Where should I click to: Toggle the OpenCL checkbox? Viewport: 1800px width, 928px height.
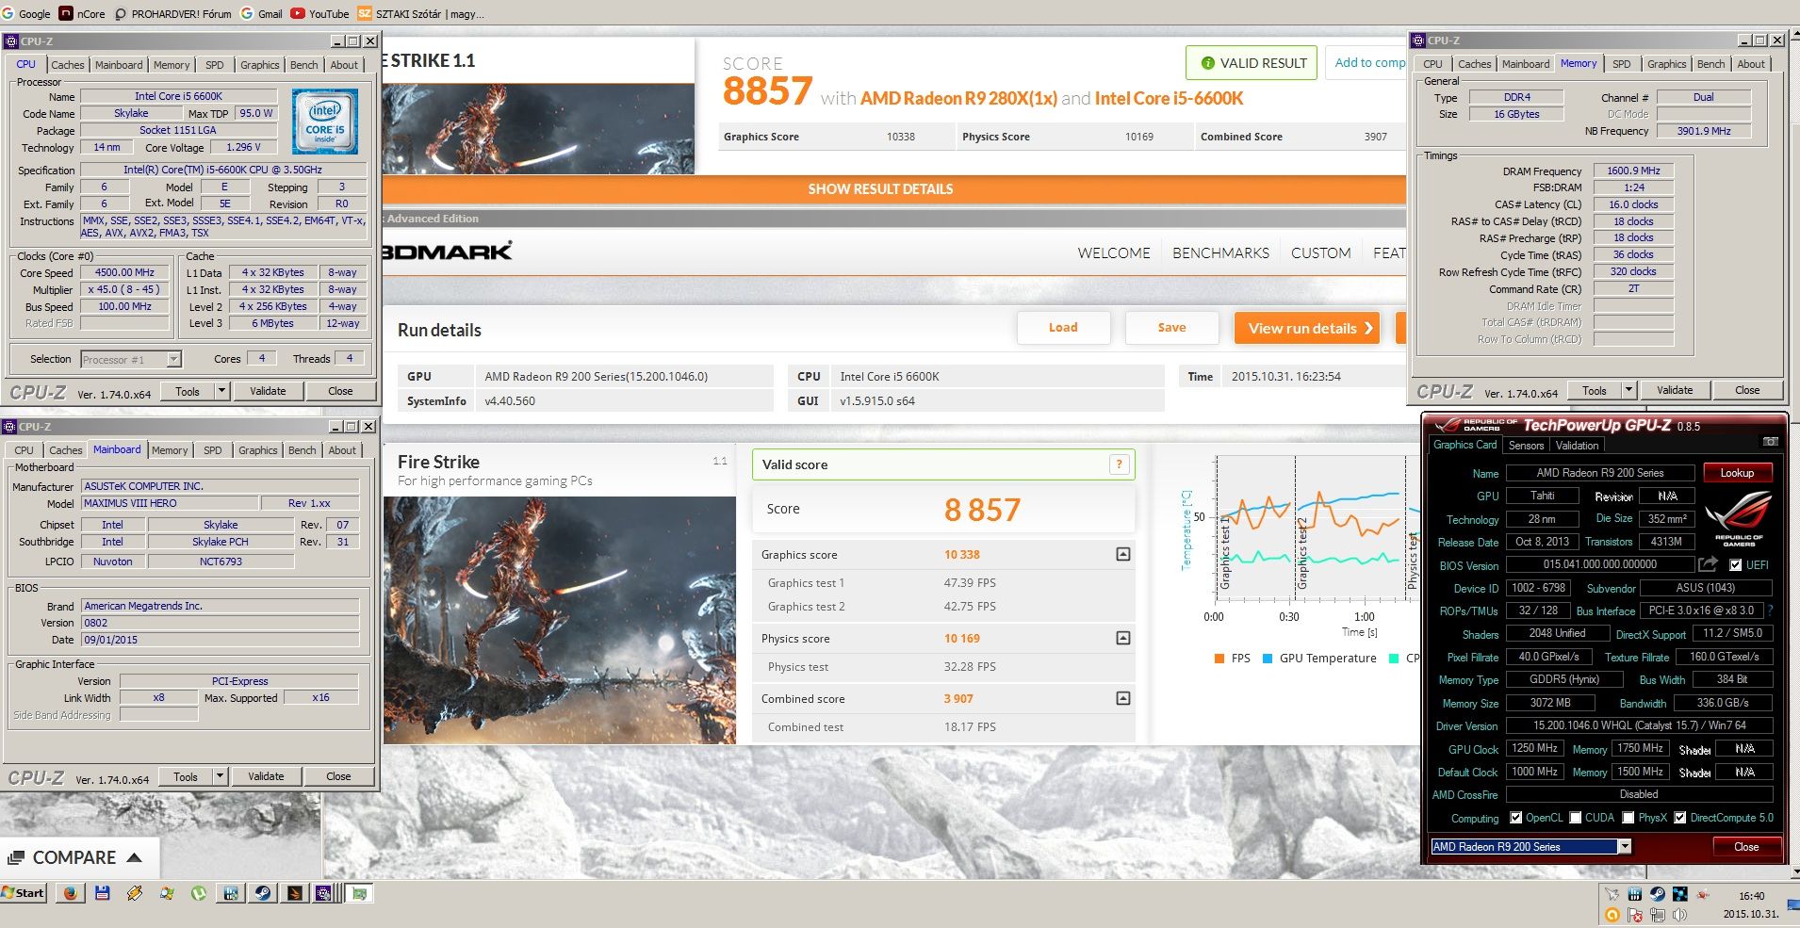1515,818
